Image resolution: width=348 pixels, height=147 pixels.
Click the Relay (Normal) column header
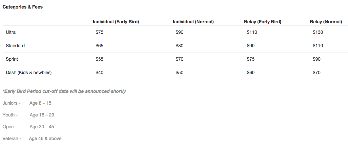click(326, 22)
